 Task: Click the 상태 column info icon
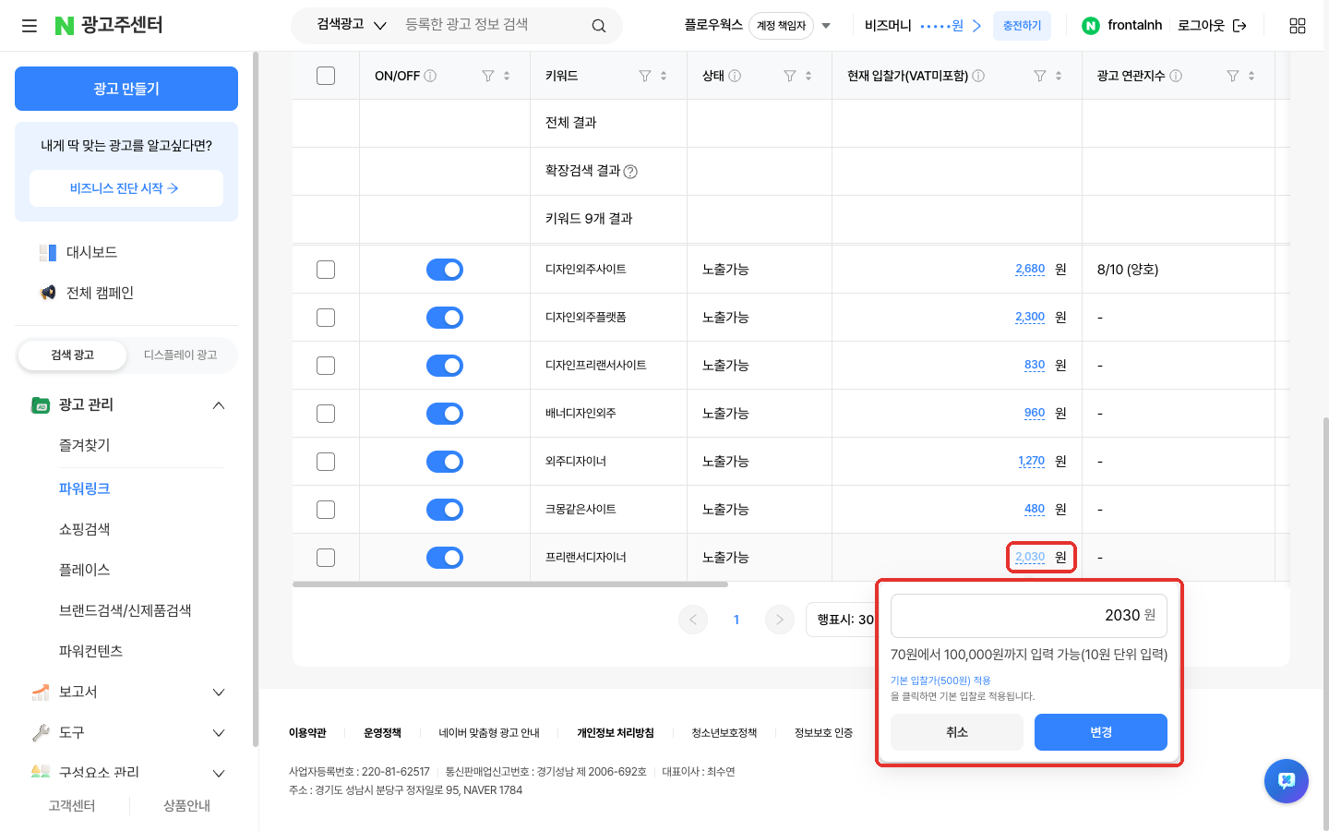pos(735,76)
